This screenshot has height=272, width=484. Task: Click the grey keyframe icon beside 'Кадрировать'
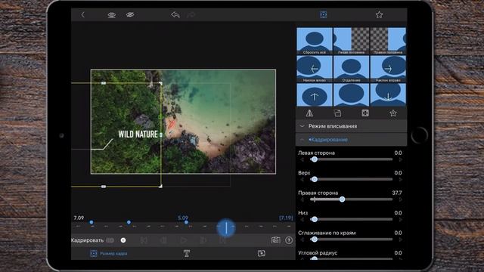pyautogui.click(x=110, y=240)
